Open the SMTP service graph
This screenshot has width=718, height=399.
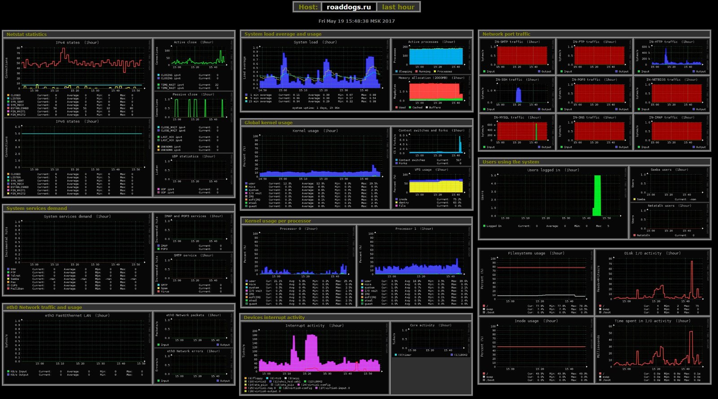point(194,273)
